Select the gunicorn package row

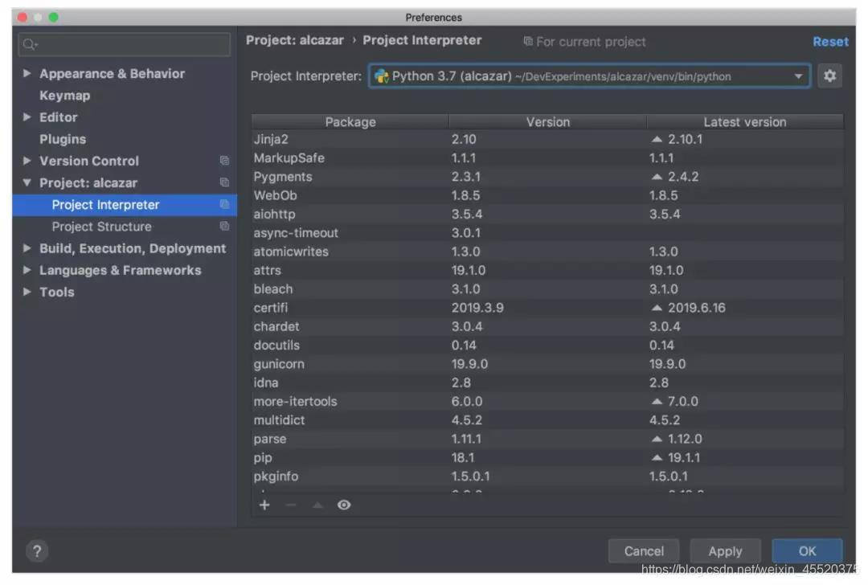[547, 364]
